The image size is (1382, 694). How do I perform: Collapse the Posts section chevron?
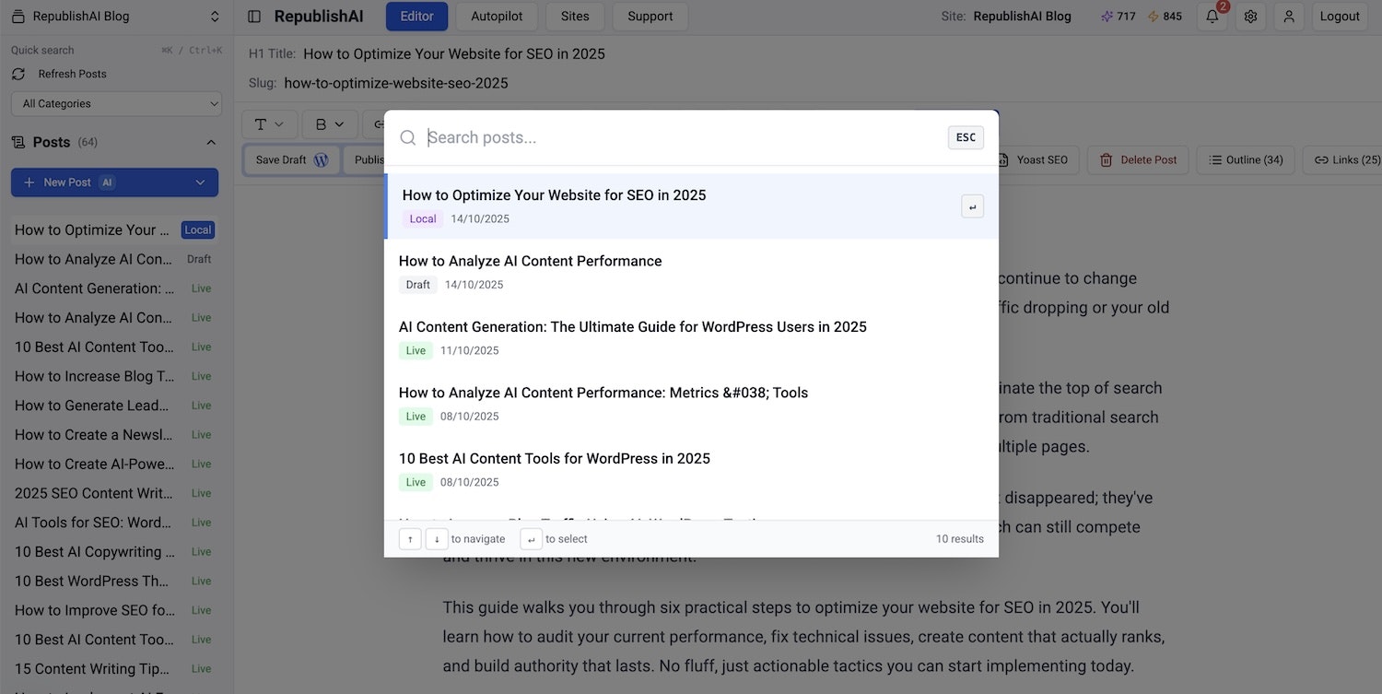211,142
